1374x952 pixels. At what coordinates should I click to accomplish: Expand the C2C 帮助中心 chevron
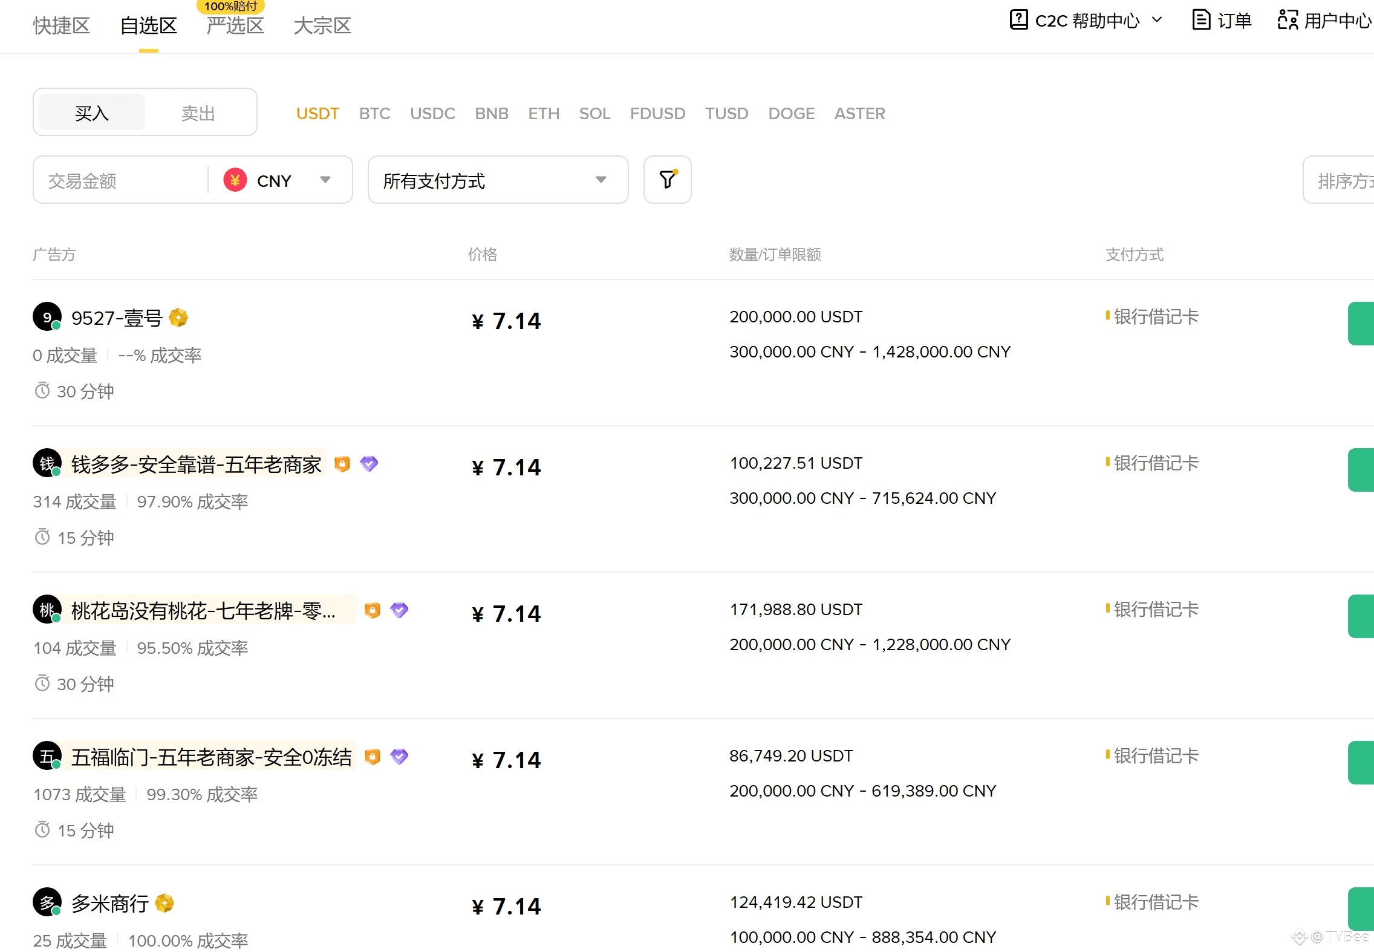(x=1157, y=20)
